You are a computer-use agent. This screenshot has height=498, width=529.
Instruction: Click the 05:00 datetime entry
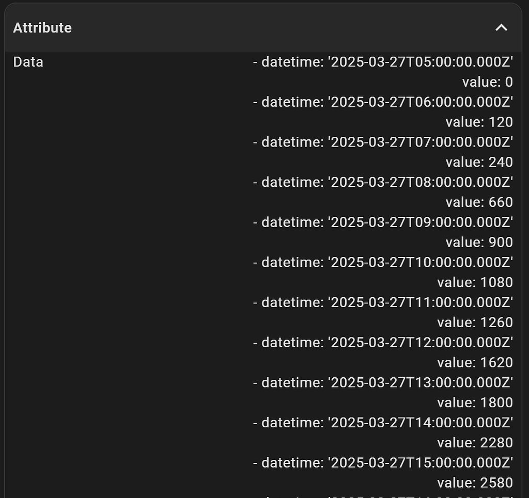tap(383, 62)
